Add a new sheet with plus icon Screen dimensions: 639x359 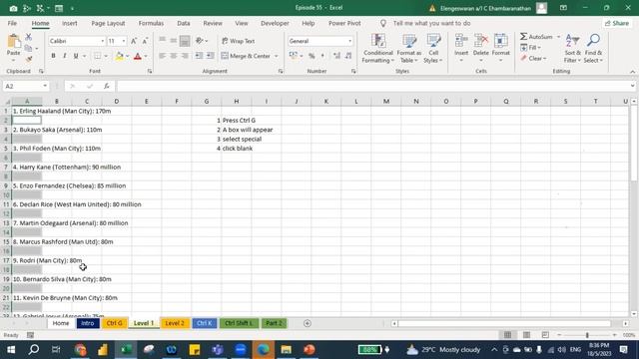308,323
